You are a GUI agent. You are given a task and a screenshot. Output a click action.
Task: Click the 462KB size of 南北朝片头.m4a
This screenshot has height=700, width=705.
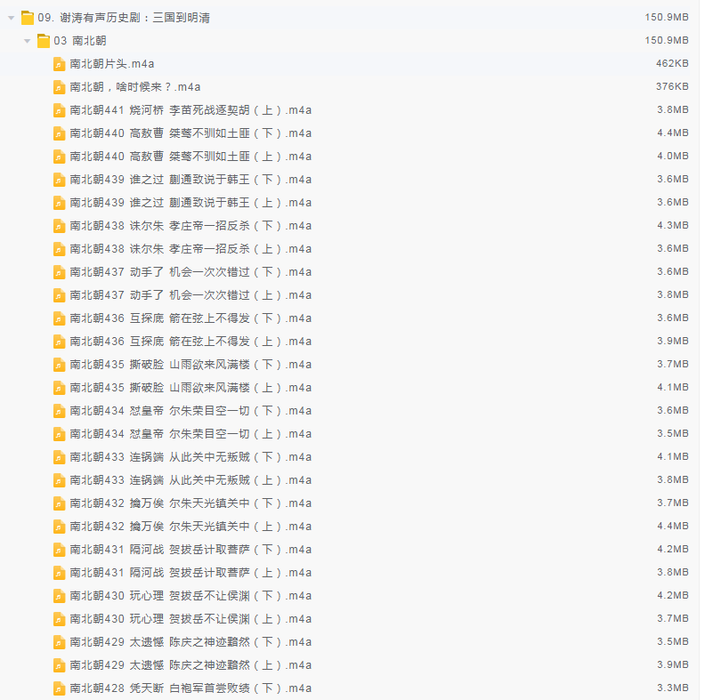pyautogui.click(x=672, y=63)
